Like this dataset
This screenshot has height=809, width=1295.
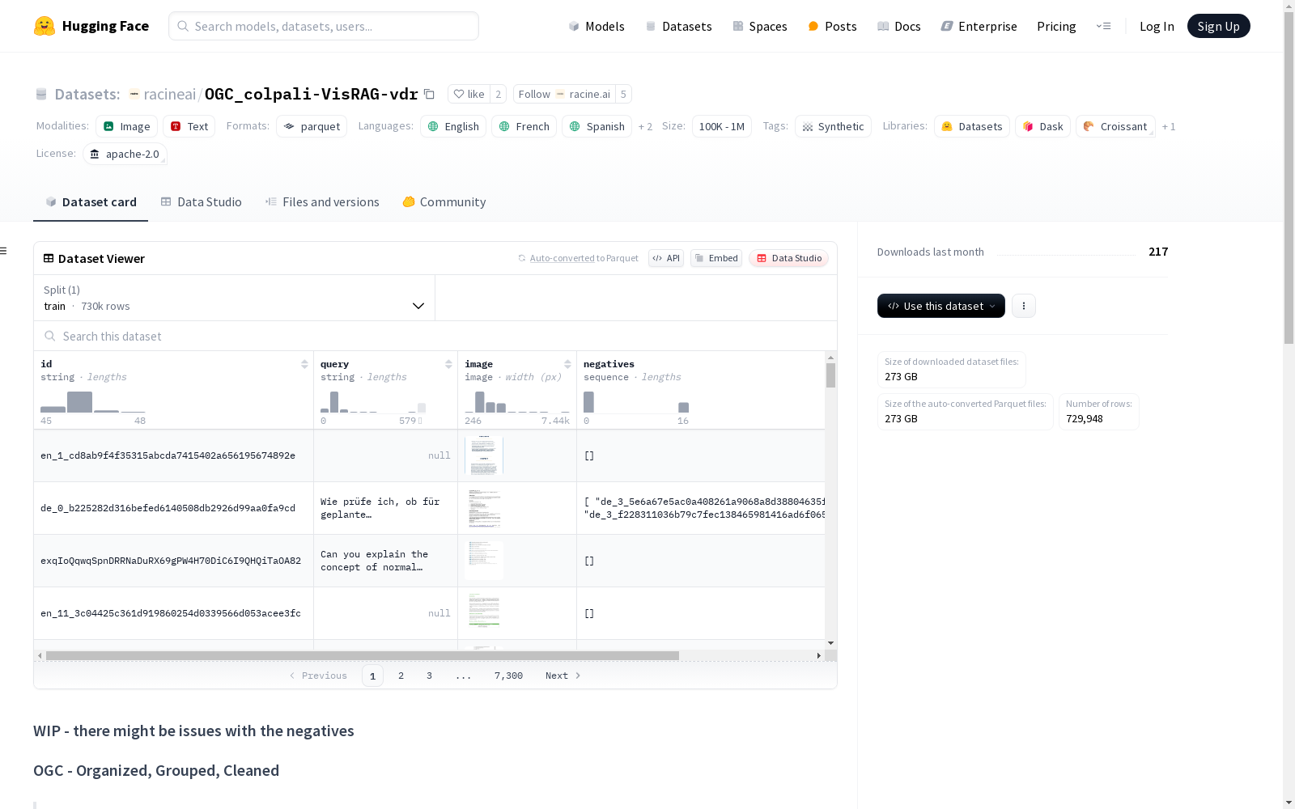469,95
